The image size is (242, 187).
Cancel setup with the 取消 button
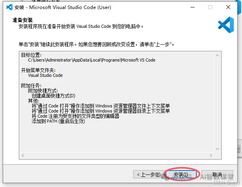pos(217,174)
